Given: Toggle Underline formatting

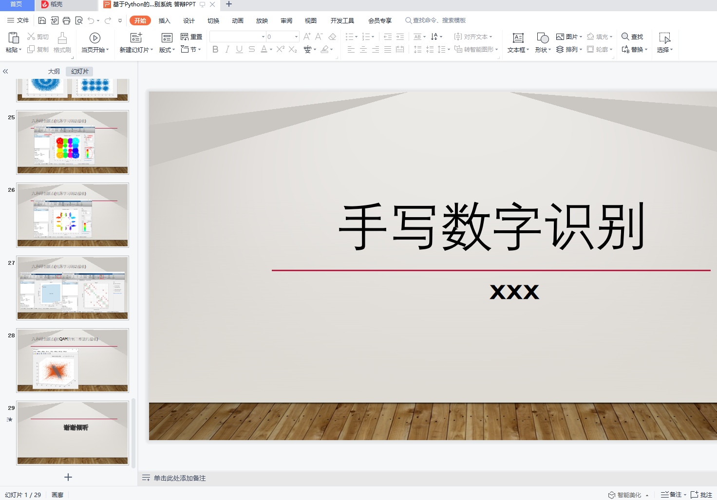Looking at the screenshot, I should 239,49.
